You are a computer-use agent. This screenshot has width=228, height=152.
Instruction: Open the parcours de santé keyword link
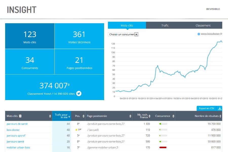click(x=17, y=124)
